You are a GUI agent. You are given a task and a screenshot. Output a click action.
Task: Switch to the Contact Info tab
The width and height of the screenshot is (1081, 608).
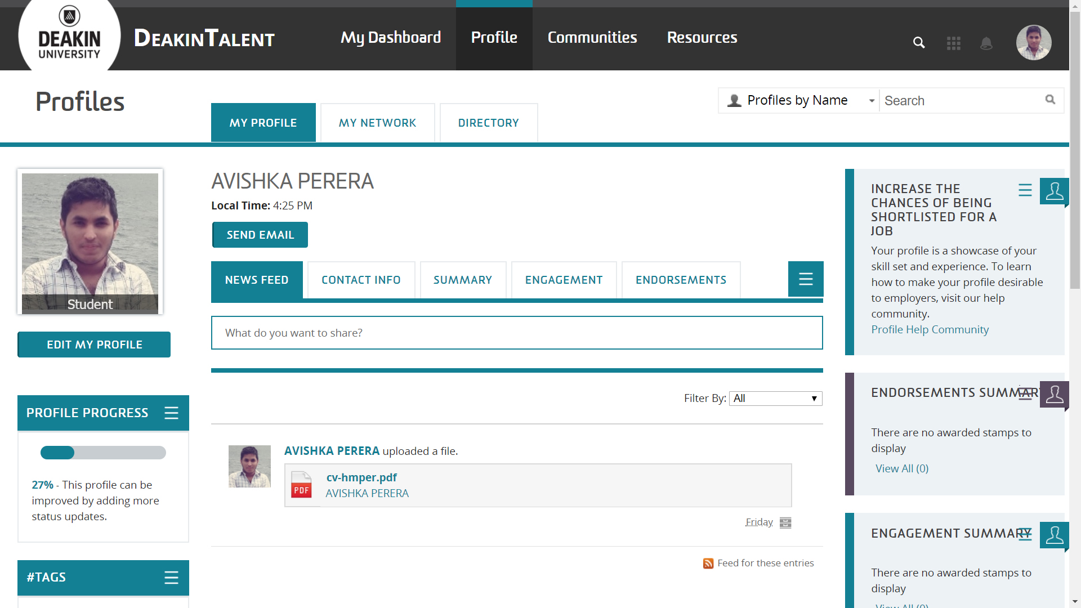pos(361,280)
